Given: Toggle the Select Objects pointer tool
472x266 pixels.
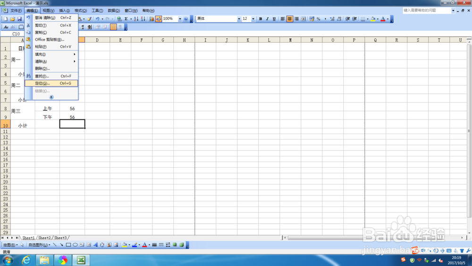Looking at the screenshot, I should (22, 245).
